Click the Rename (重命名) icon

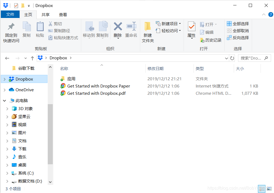[x=131, y=26]
